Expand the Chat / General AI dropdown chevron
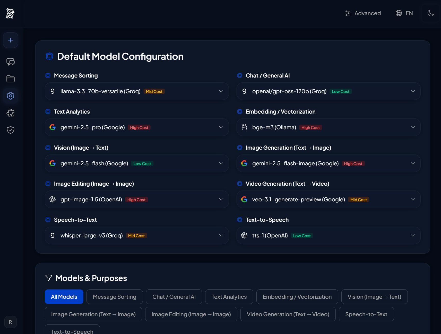Image resolution: width=441 pixels, height=334 pixels. point(413,91)
